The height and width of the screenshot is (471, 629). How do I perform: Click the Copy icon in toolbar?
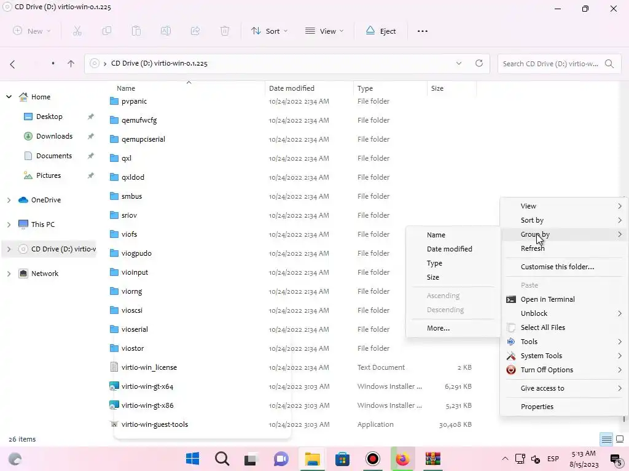(x=107, y=31)
